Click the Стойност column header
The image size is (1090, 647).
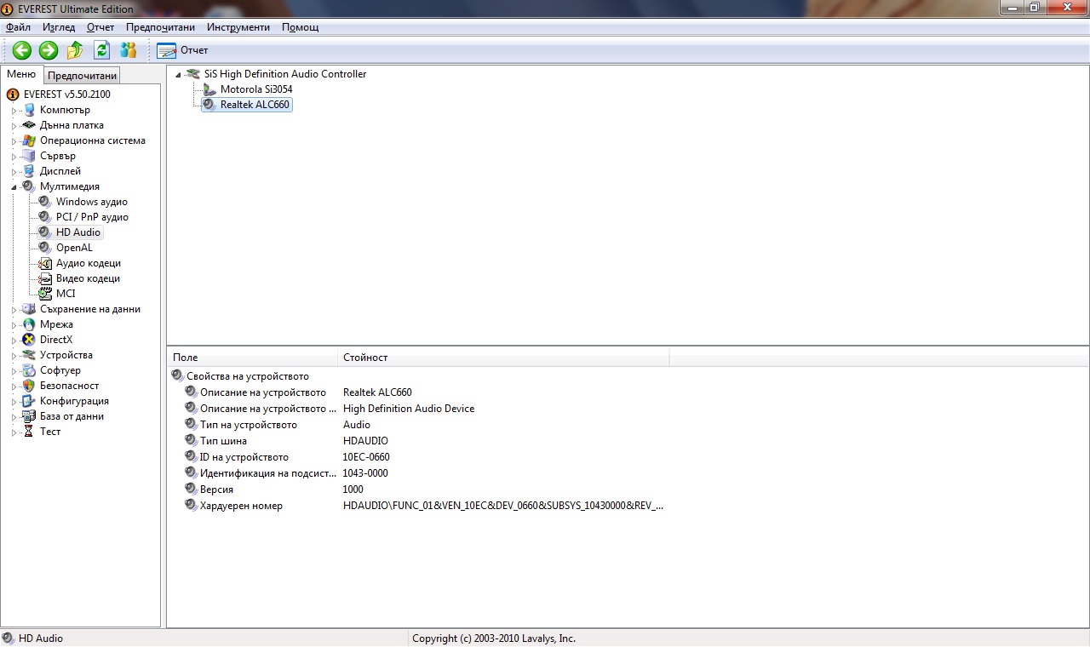point(365,358)
